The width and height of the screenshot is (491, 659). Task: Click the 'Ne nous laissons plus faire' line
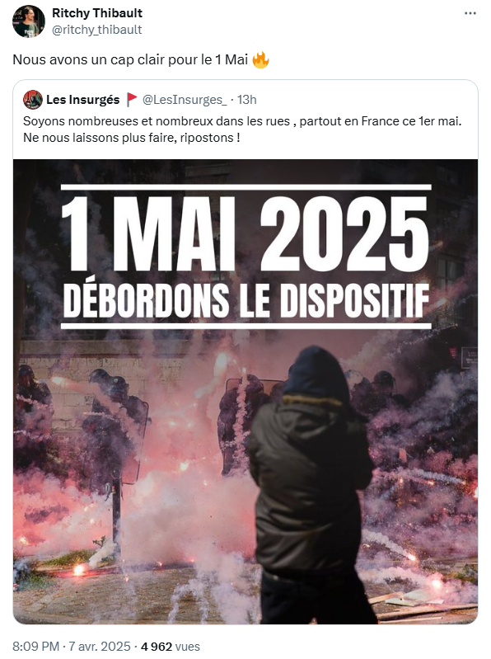coord(131,138)
